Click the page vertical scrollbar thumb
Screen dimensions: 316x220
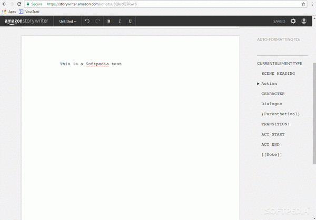[x=314, y=114]
